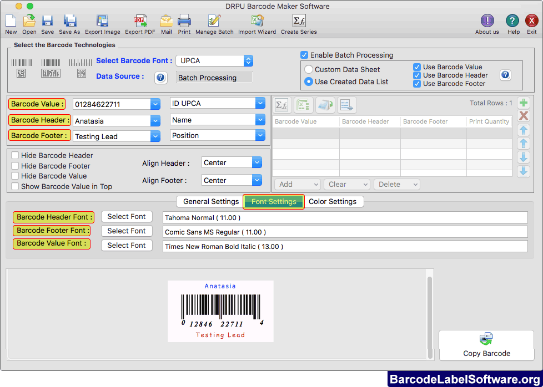This screenshot has width=543, height=387.
Task: Click the move-to-top arrow icon
Action: pyautogui.click(x=523, y=130)
